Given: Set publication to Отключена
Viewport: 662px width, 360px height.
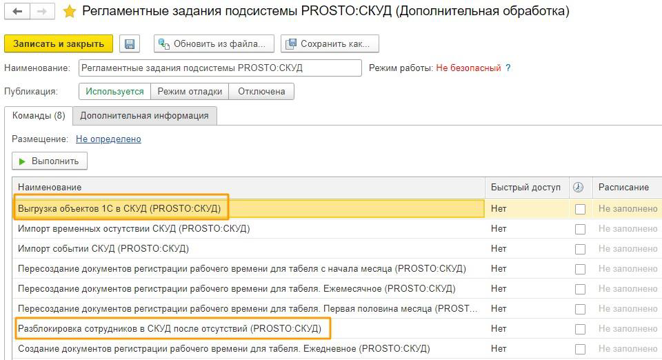Looking at the screenshot, I should [x=261, y=92].
